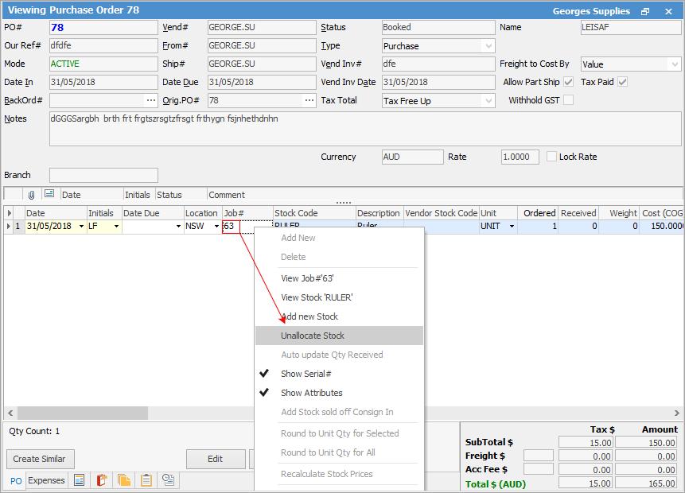Viewport: 685px width, 493px height.
Task: Expand the Freight to Cost By dropdown
Action: coord(674,64)
